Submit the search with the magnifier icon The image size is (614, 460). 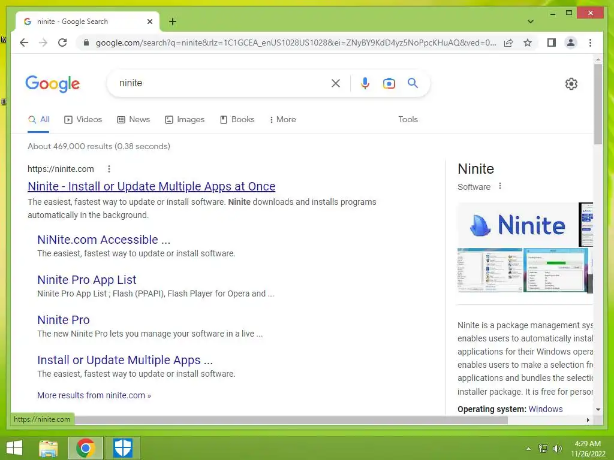click(x=413, y=83)
